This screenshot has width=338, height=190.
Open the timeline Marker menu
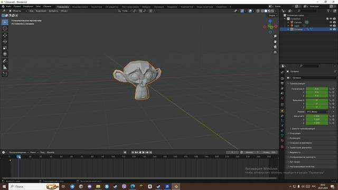[51, 153]
